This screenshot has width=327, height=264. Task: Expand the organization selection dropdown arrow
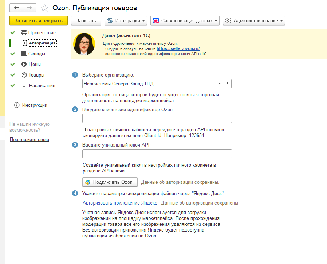coord(220,84)
